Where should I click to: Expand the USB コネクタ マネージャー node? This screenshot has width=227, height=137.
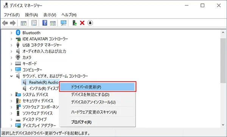11,45
